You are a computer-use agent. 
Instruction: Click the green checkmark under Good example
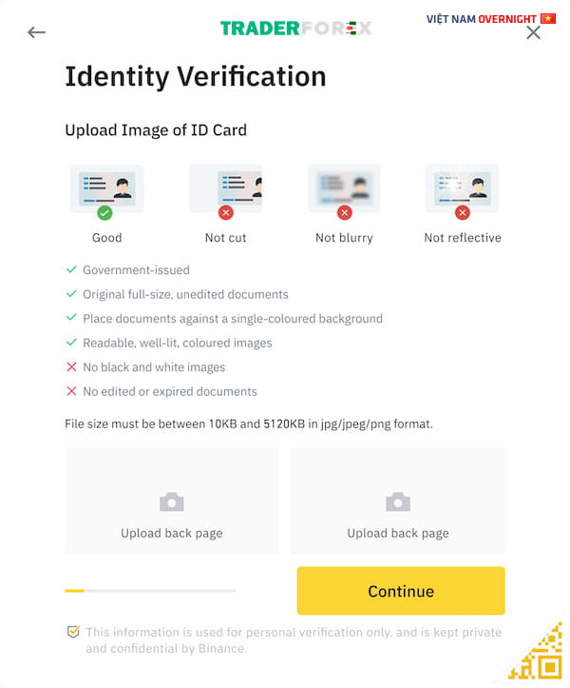[104, 213]
